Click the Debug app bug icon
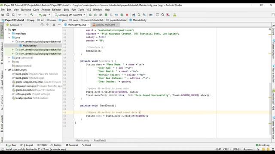This screenshot has width=275, height=154. click(106, 15)
